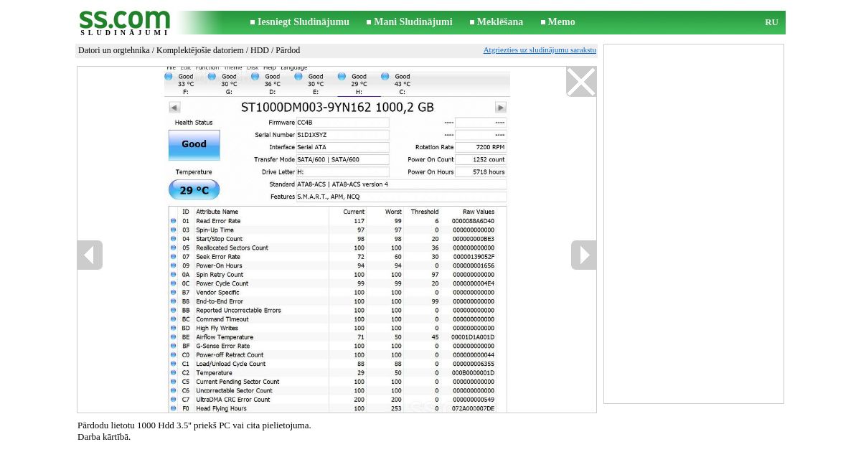Go to ss.com home via logo

tap(125, 22)
